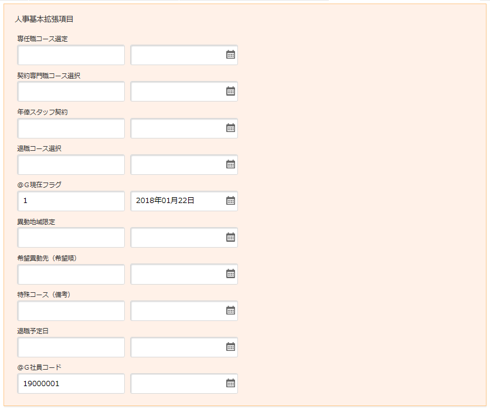This screenshot has width=490, height=409.
Task: Open calendar picker for 異動地域限定
Action: pos(230,237)
